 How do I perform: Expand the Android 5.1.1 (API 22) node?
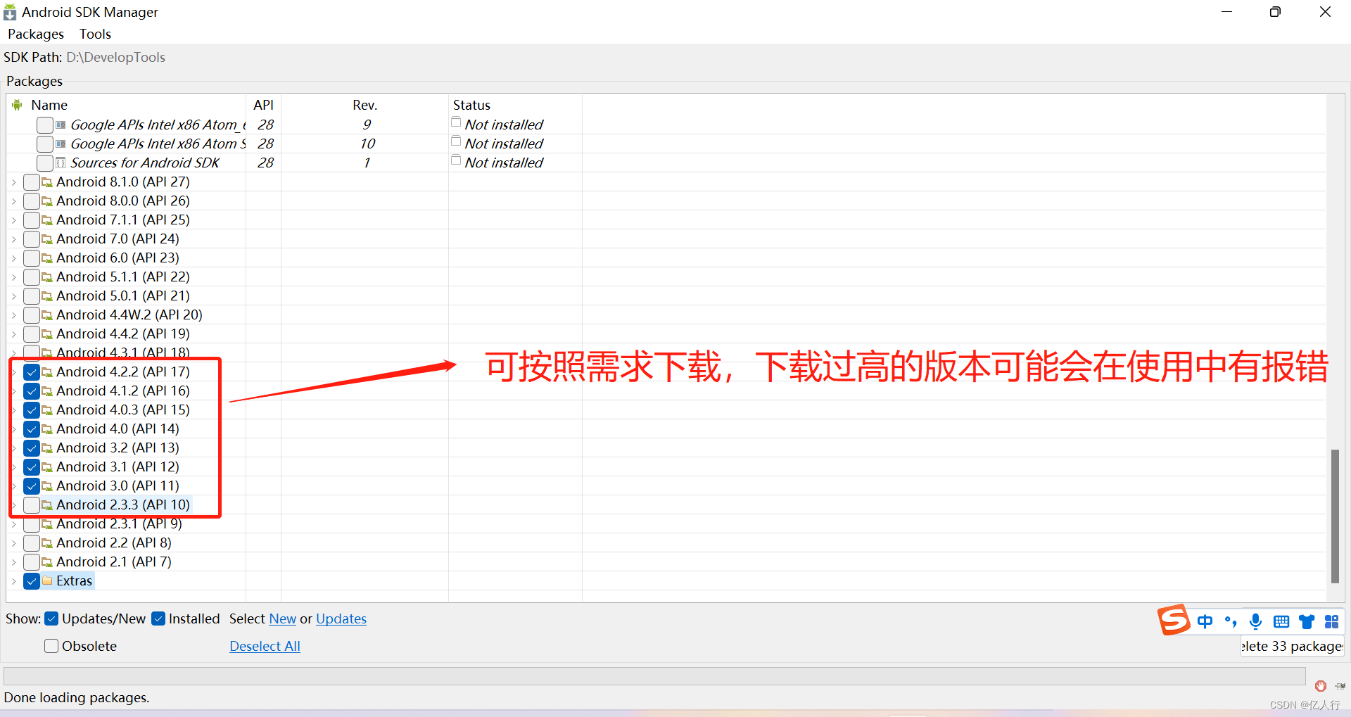click(x=13, y=277)
